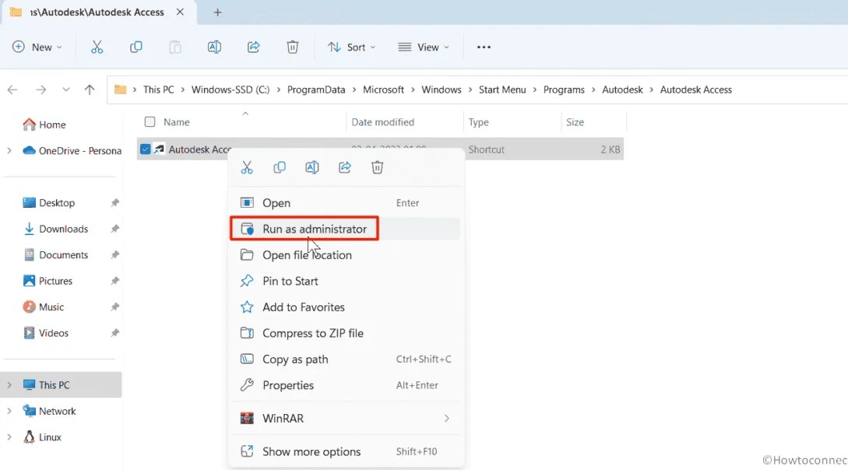Open the file's Properties
Screen dimensions: 848x470
[287, 385]
